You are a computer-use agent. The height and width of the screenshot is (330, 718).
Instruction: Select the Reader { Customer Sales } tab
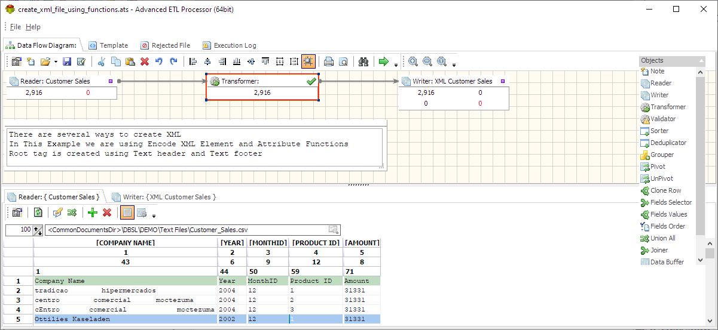tap(53, 196)
